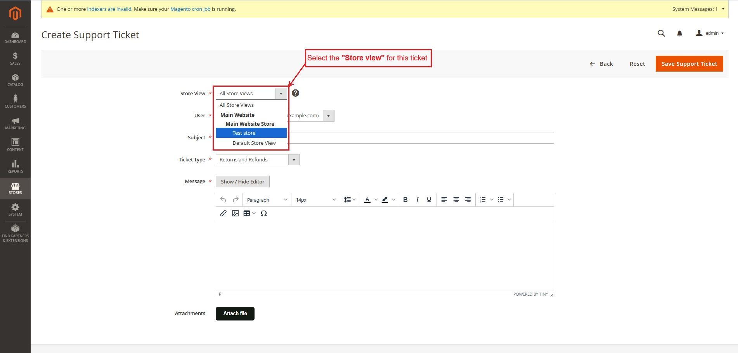Open the Reports sidebar menu

point(15,167)
